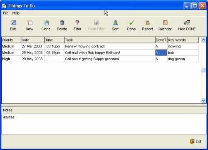Screen dimensions: 208x150
Task: Click the vertical scrollbar thumb
Action: pyautogui.click(x=203, y=70)
